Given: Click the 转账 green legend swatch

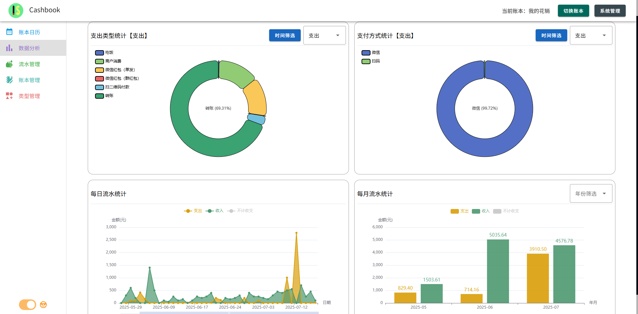Looking at the screenshot, I should pyautogui.click(x=99, y=96).
